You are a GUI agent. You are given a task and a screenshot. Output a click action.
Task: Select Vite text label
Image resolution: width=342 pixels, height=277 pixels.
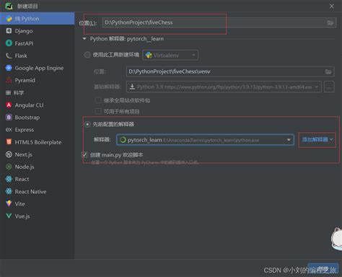19,204
